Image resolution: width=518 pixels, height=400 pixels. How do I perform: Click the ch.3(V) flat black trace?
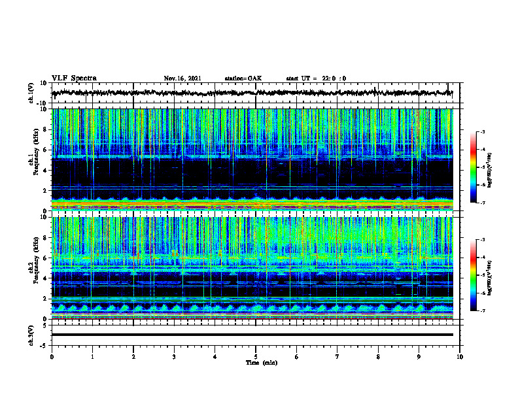click(252, 335)
